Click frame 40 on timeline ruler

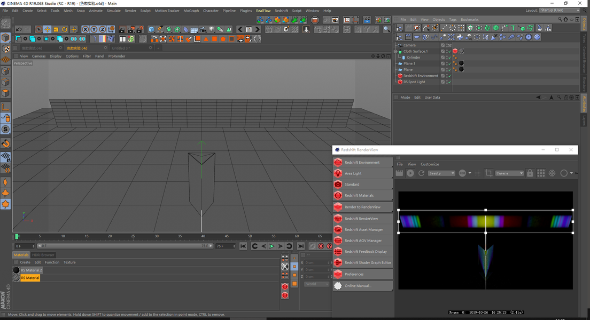(203, 236)
